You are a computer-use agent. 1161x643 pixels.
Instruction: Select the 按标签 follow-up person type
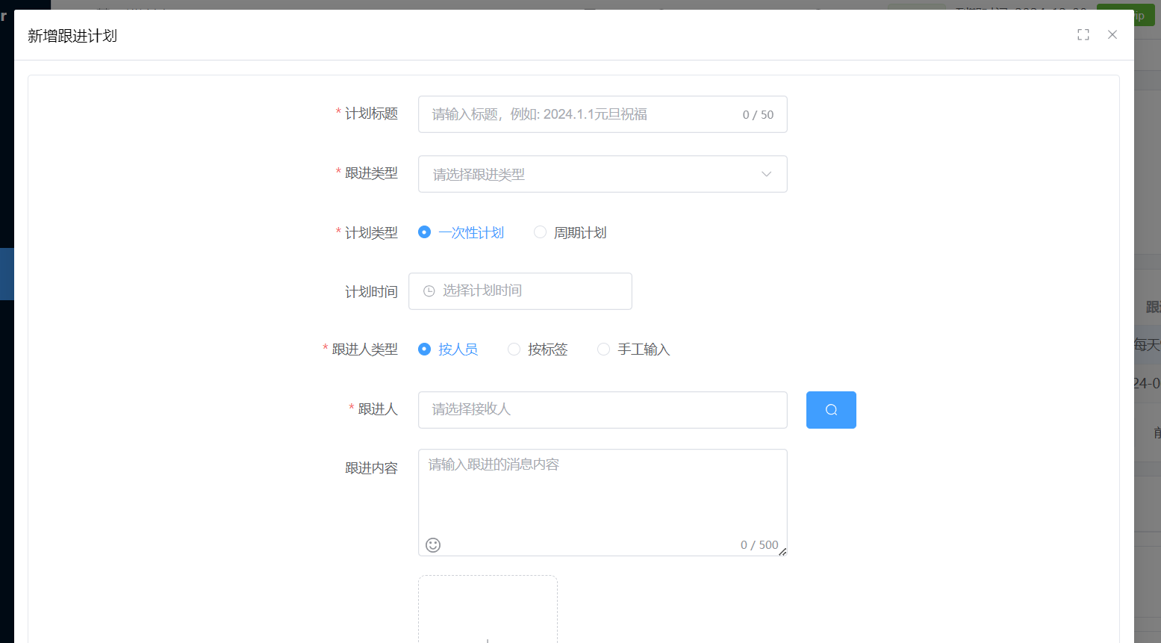tap(514, 349)
